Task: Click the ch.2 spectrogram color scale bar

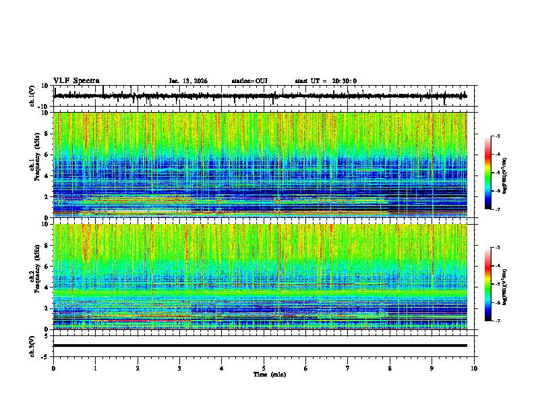Action: point(488,284)
